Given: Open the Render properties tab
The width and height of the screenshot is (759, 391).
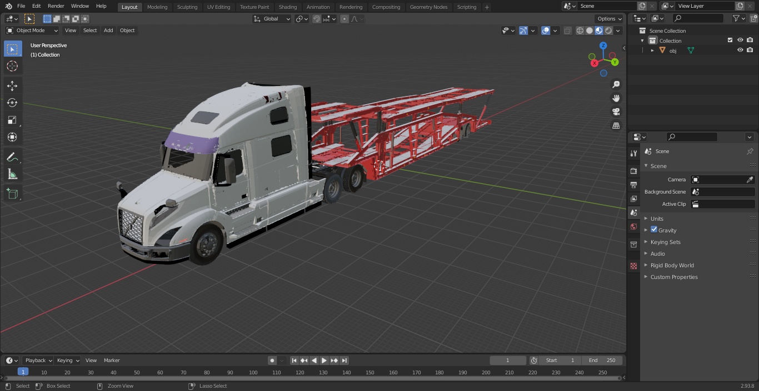Looking at the screenshot, I should (633, 171).
